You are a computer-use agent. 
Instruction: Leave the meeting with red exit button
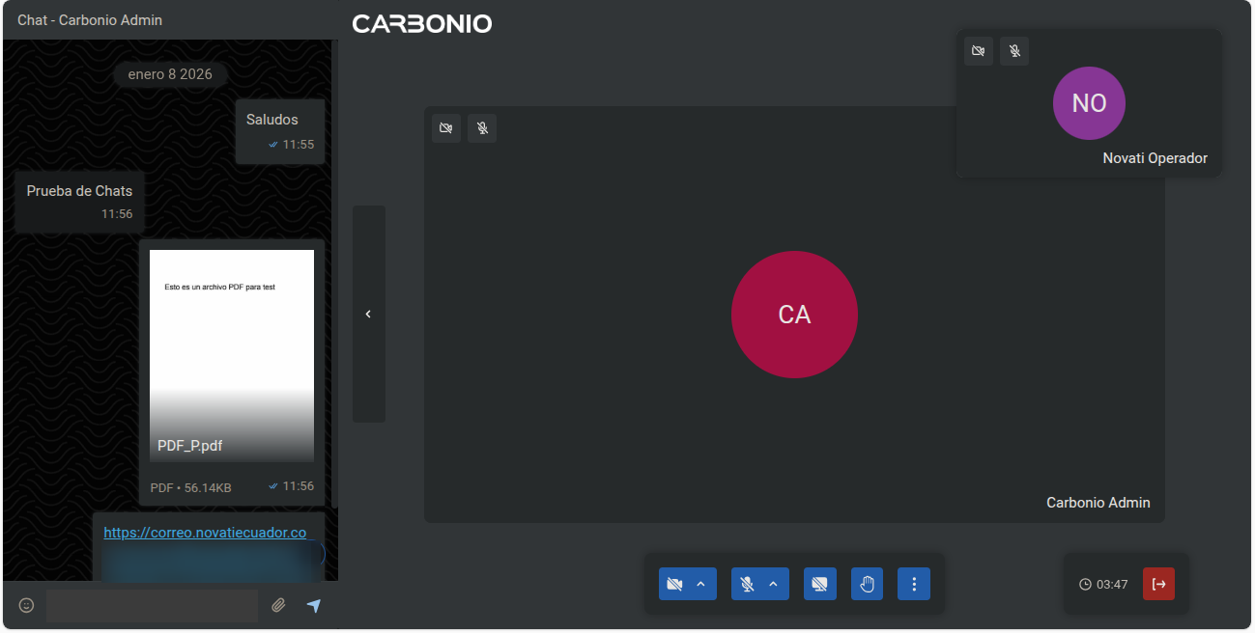(x=1158, y=584)
